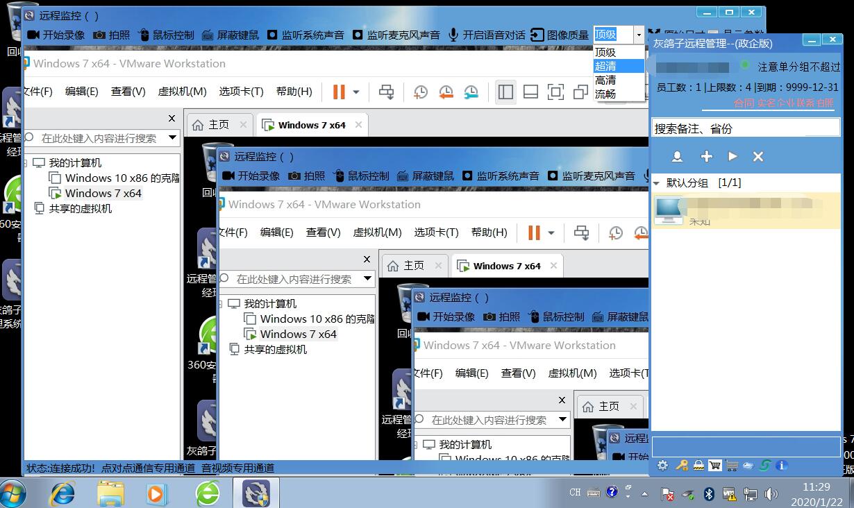Viewport: 854px width, 508px height.
Task: Choose 高清 in the quality dropdown list
Action: [619, 80]
